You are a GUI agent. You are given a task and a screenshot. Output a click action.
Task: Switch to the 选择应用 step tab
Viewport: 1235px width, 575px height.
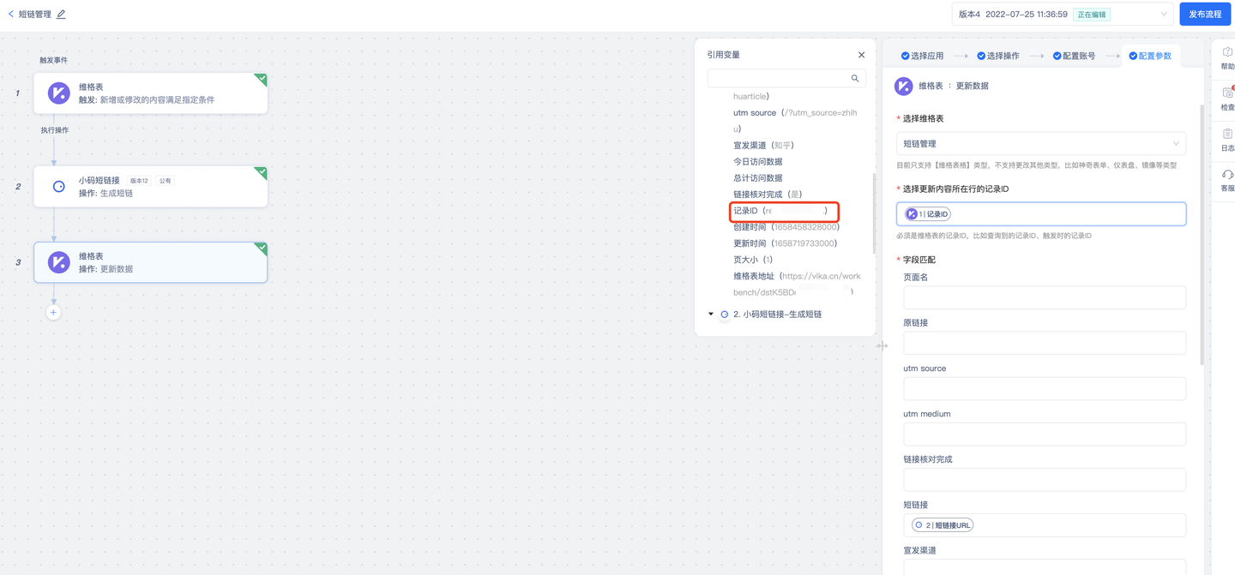tap(922, 56)
